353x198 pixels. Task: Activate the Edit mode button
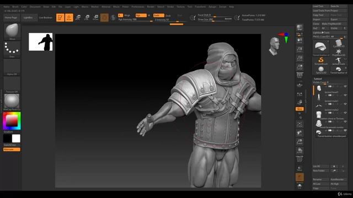tap(60, 18)
